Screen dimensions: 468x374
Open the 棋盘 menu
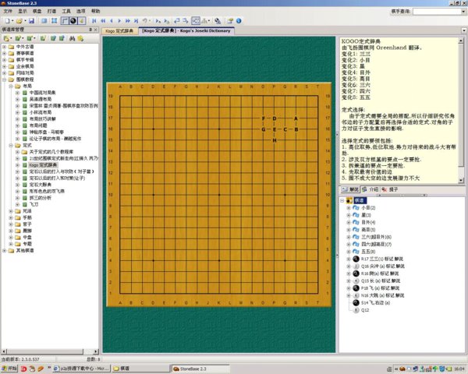coord(37,12)
